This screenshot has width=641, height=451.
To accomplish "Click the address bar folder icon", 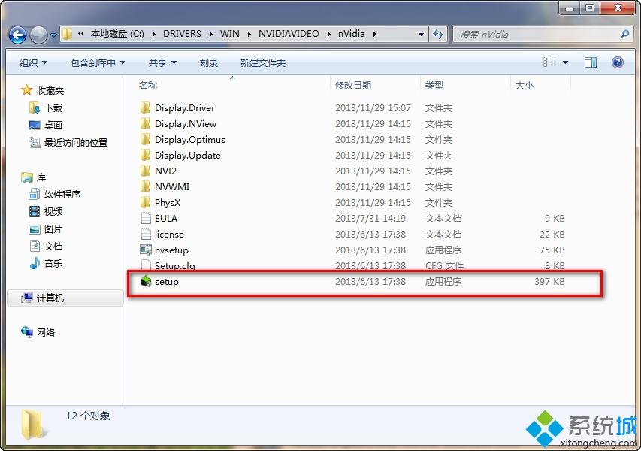I will click(x=67, y=34).
